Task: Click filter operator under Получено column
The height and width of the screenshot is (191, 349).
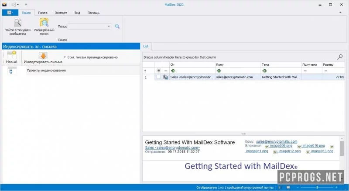Action: tap(305, 71)
